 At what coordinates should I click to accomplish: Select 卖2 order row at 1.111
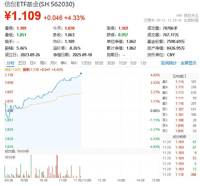click(179, 98)
